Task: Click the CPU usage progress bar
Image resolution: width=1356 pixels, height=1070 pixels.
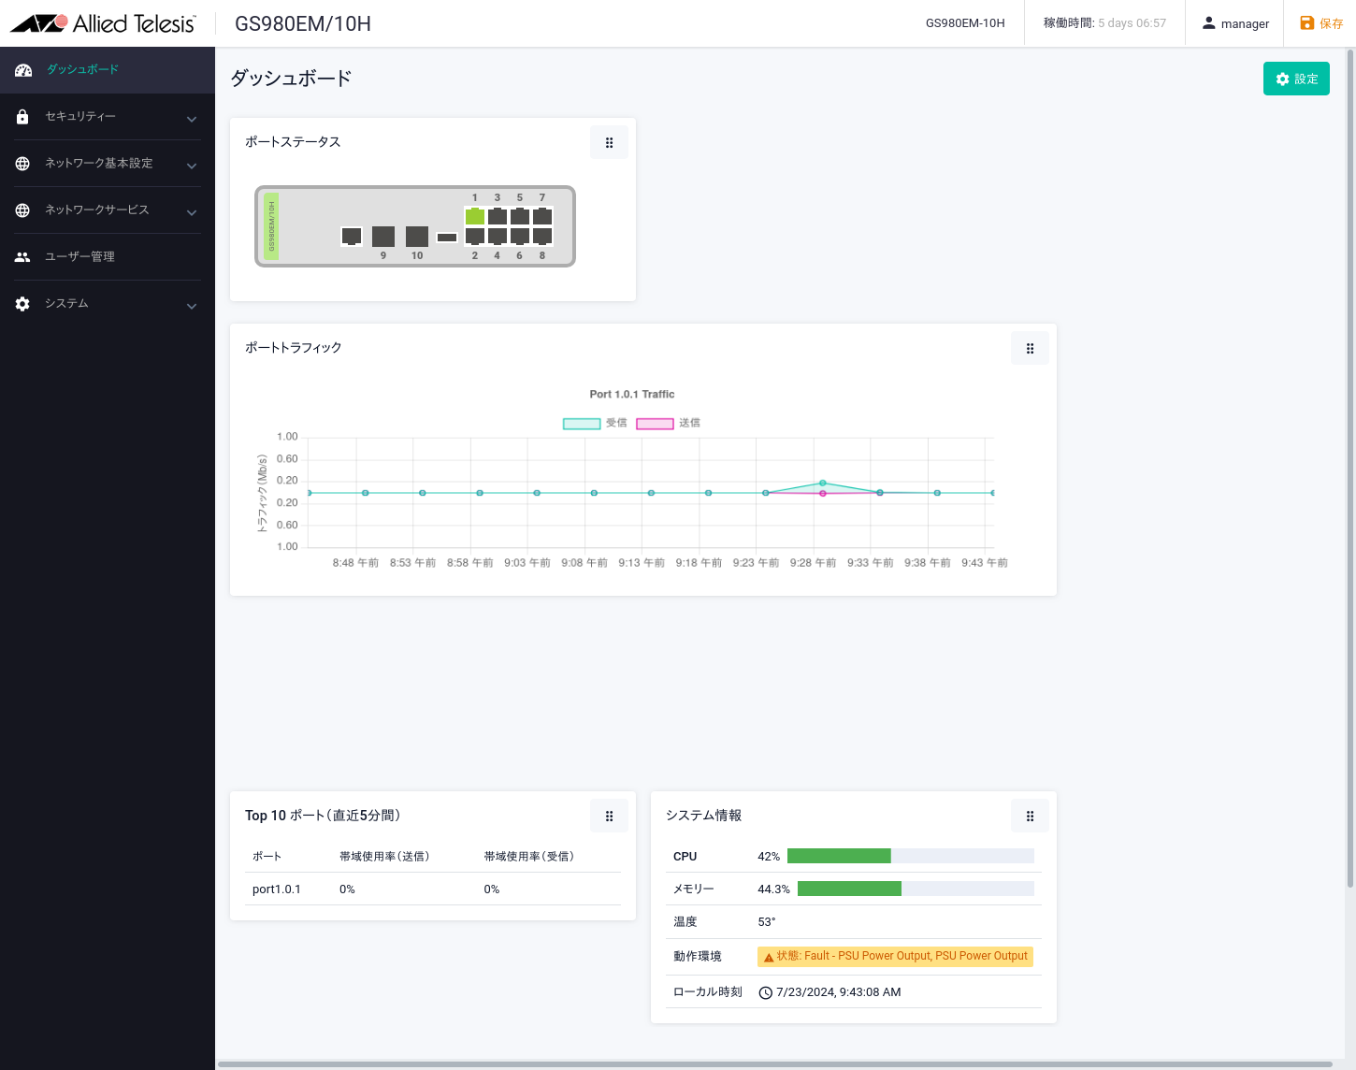Action: (x=910, y=856)
